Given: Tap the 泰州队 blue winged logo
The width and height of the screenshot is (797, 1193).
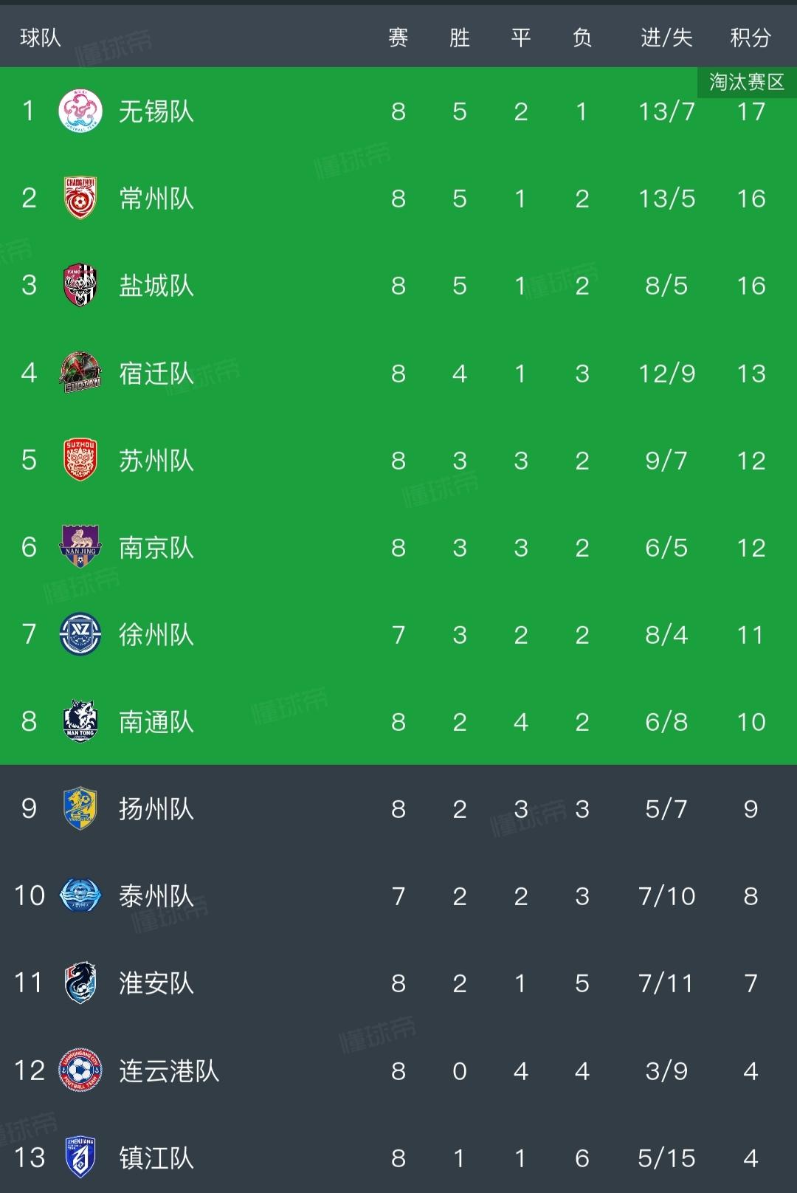Looking at the screenshot, I should [x=80, y=895].
